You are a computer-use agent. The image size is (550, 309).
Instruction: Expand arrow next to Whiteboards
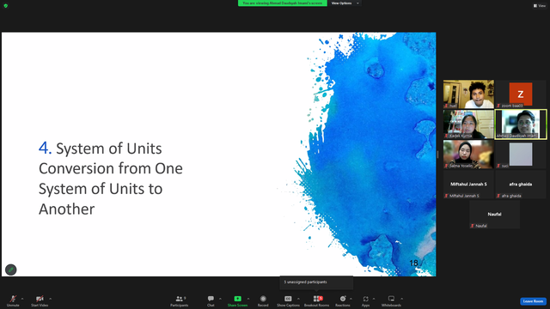click(x=402, y=299)
